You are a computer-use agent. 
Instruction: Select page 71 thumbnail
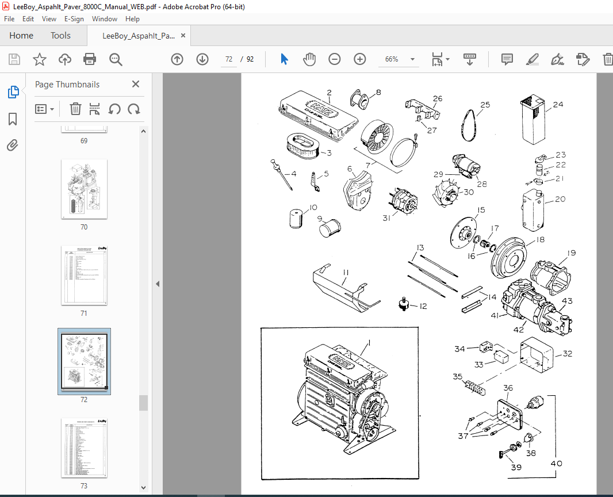tap(84, 276)
